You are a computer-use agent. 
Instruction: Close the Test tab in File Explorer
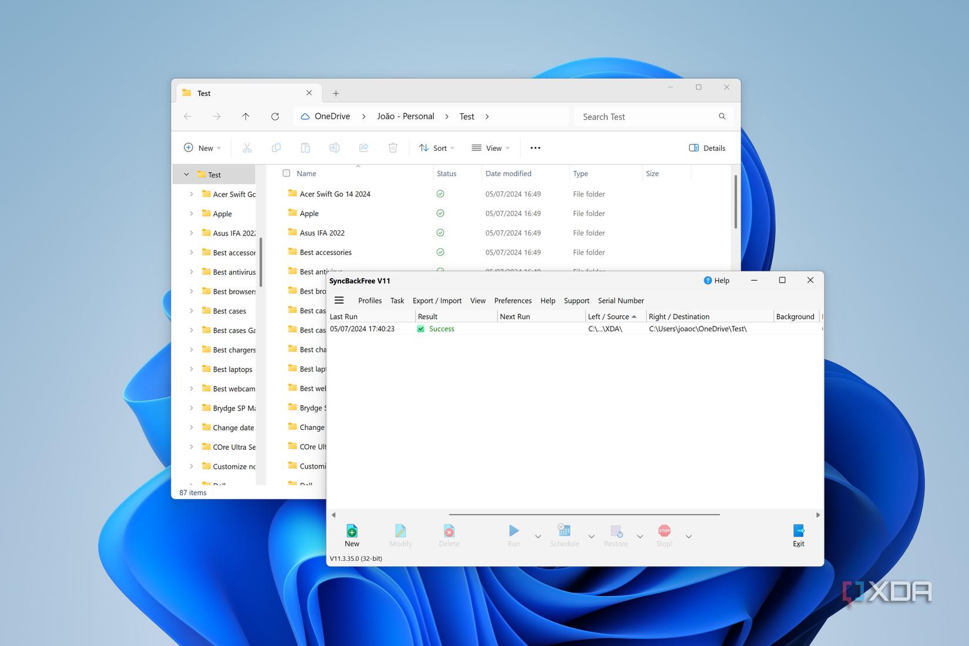pos(309,93)
